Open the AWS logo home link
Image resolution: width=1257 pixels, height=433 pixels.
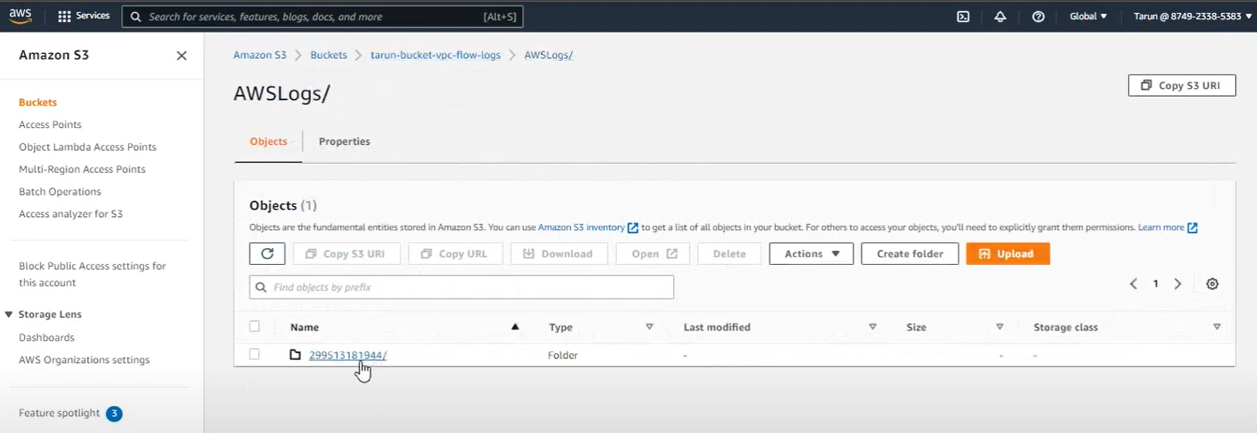(20, 16)
